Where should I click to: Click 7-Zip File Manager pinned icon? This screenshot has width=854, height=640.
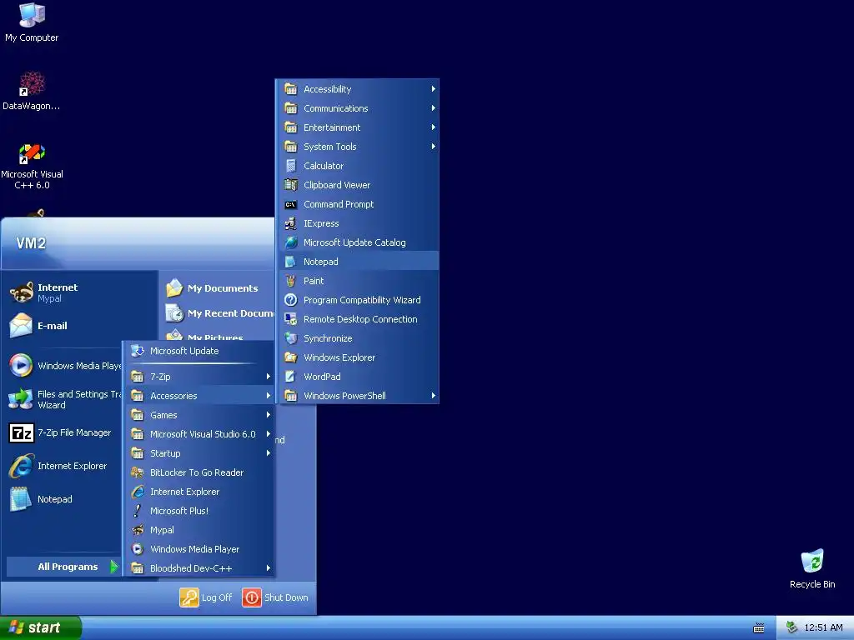pos(22,433)
